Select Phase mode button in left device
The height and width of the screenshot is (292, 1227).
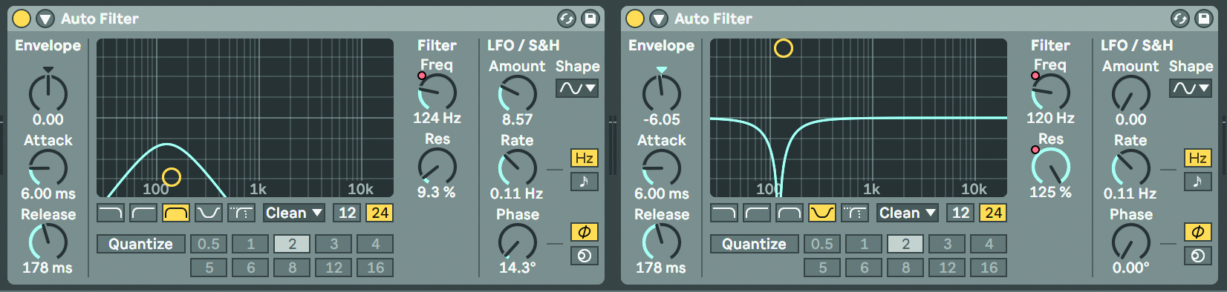pyautogui.click(x=585, y=232)
